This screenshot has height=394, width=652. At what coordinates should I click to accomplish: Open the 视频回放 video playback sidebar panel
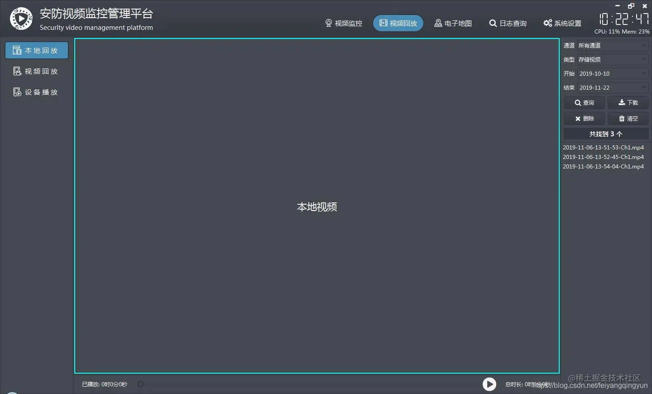(x=36, y=71)
